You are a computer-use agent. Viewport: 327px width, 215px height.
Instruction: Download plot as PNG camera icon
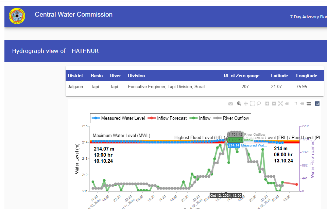coord(230,104)
